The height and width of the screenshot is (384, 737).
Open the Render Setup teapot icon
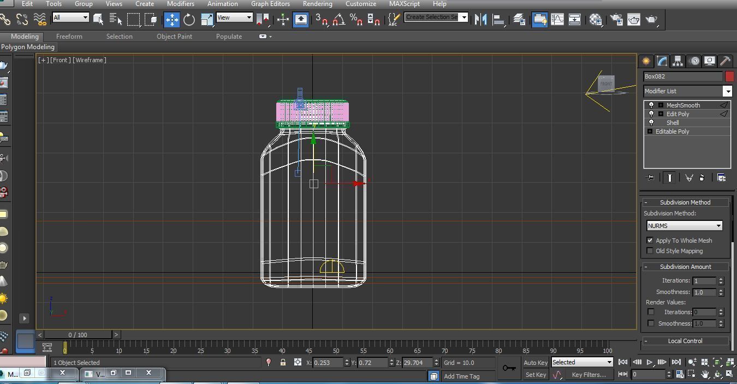point(616,20)
